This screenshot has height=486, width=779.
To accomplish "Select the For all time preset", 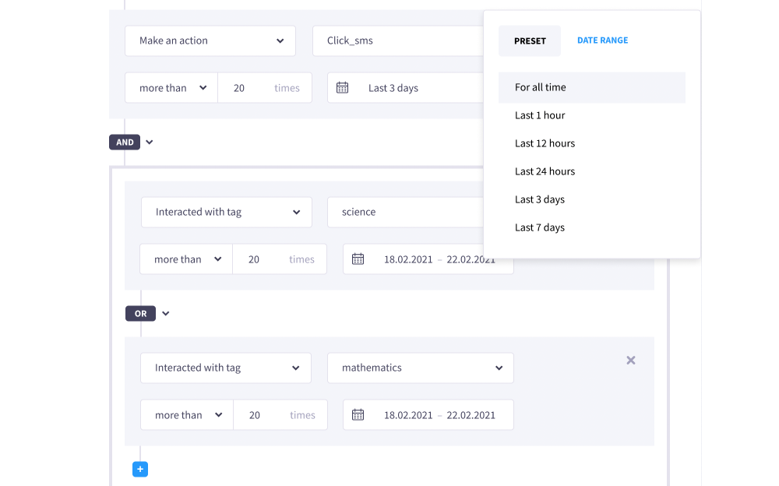I will (x=592, y=87).
